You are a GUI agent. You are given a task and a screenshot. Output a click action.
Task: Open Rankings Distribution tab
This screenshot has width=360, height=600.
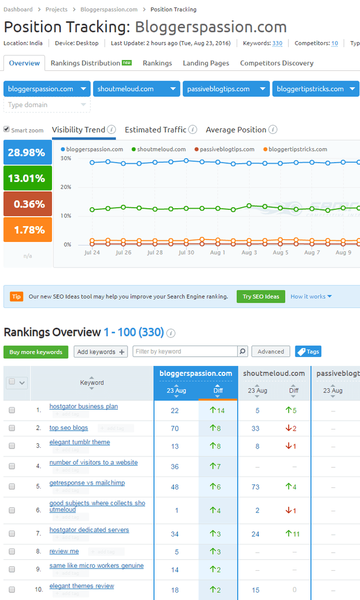[91, 63]
